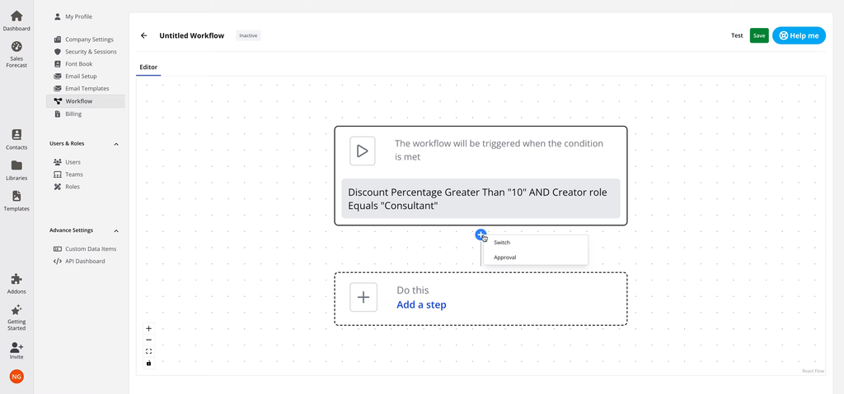Image resolution: width=844 pixels, height=394 pixels.
Task: Open the Dashboard home icon
Action: pos(16,17)
